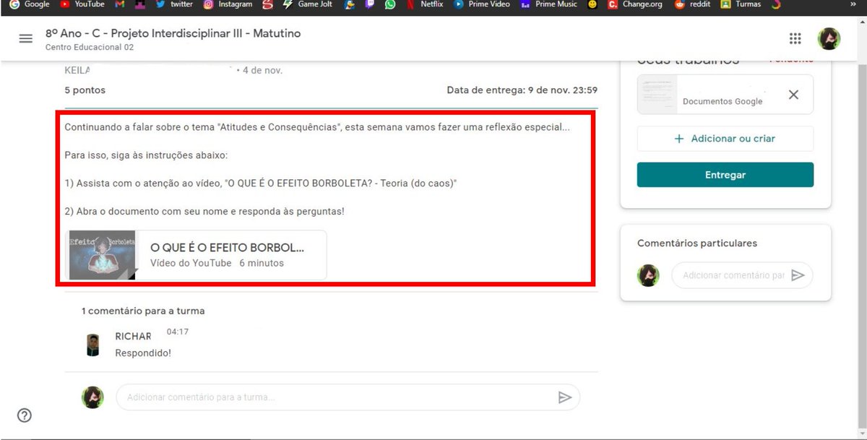Open the YouTube bookmark

[x=82, y=4]
